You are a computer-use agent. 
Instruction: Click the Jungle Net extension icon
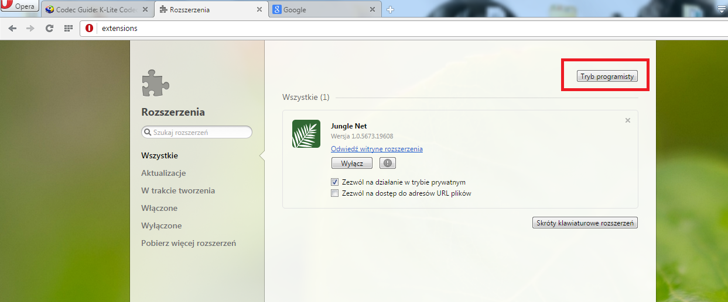click(306, 134)
